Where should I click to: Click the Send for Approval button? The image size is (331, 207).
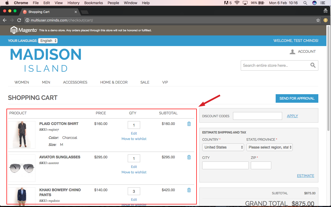(x=297, y=98)
